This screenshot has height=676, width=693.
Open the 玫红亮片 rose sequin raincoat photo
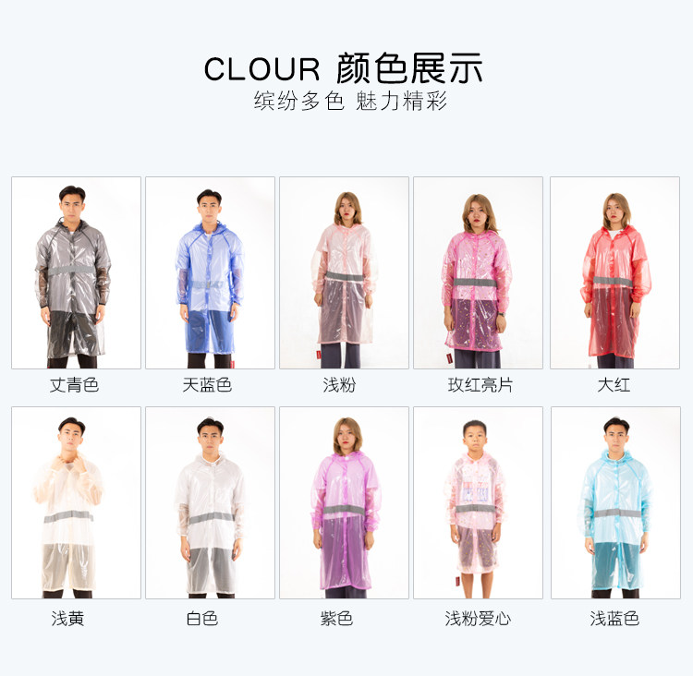coord(478,272)
